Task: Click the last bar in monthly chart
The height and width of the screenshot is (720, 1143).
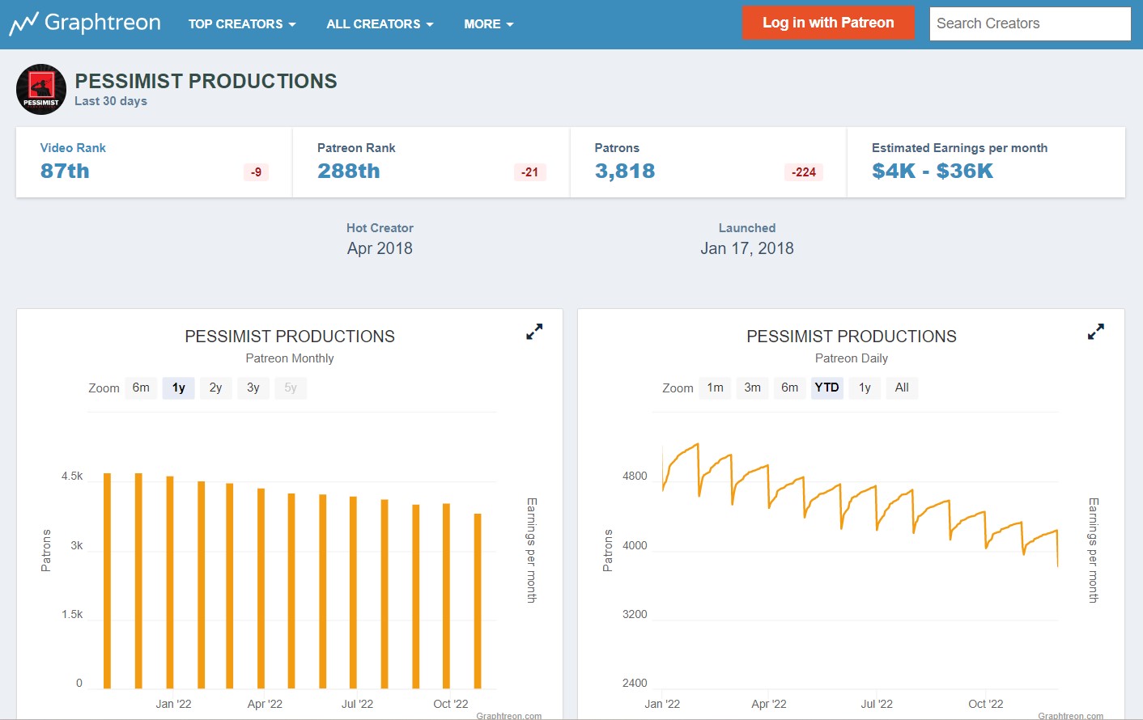Action: (478, 601)
